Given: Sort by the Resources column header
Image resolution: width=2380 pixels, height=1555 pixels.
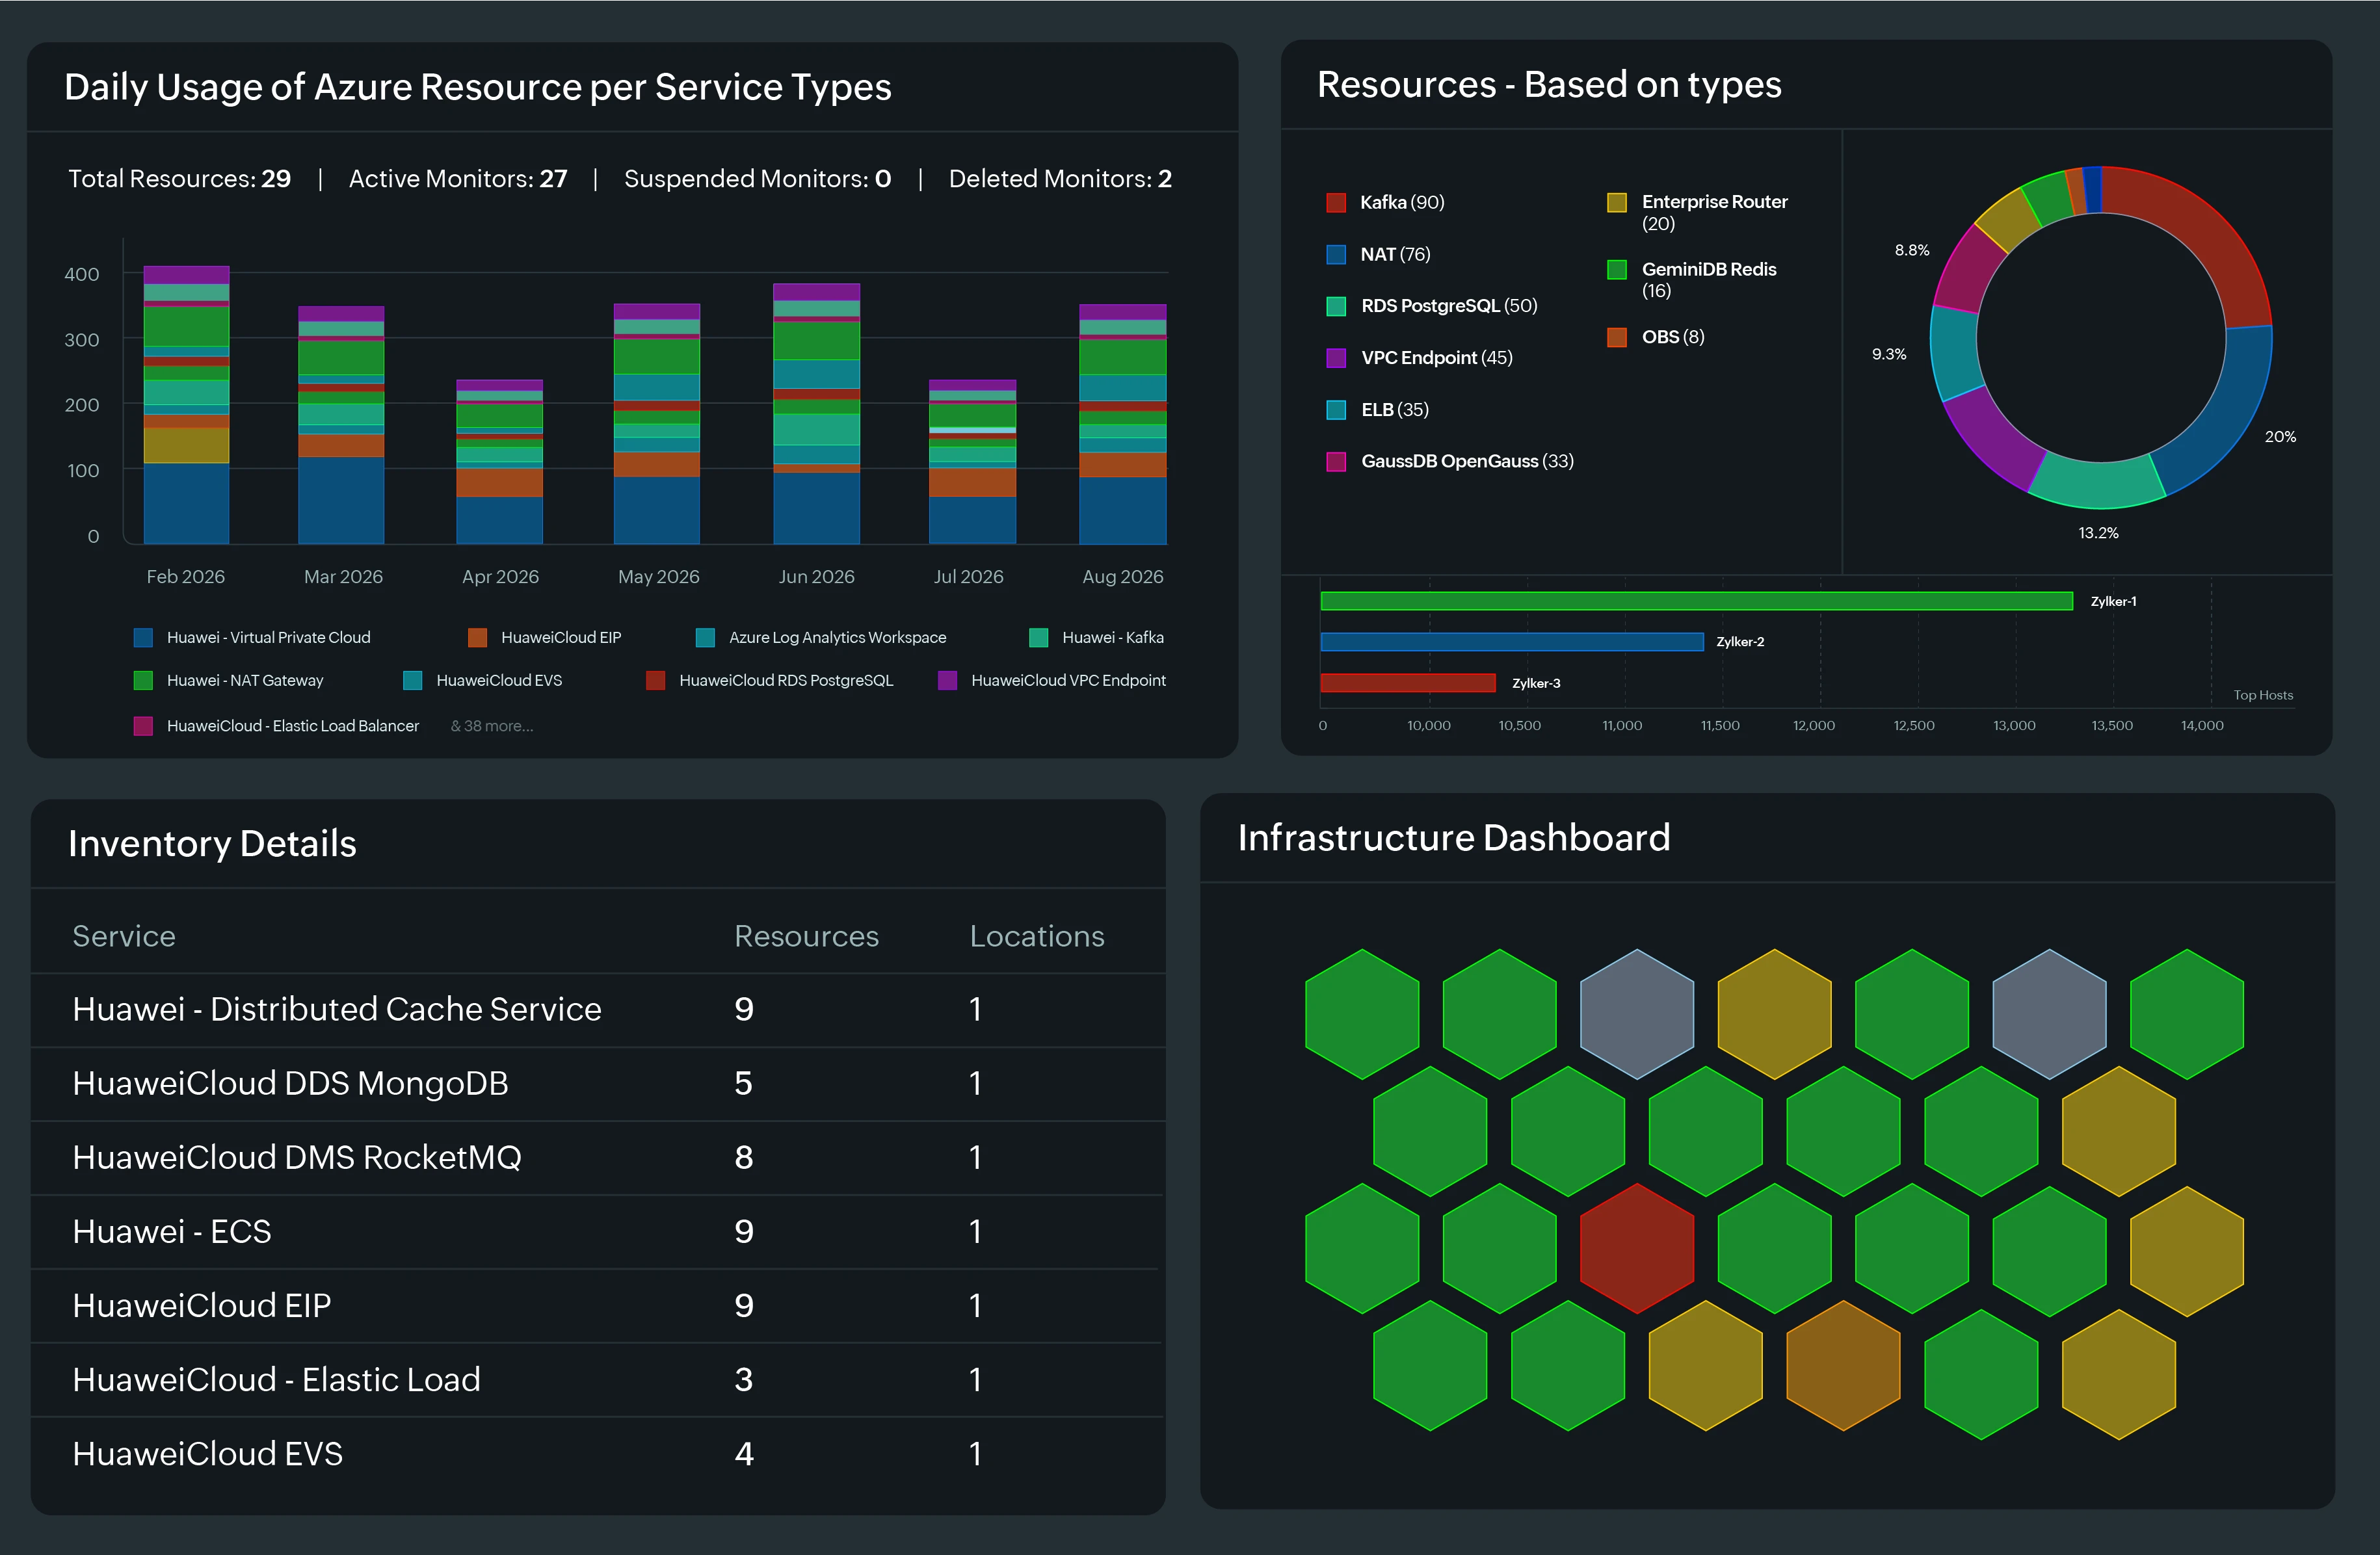Looking at the screenshot, I should [x=806, y=937].
